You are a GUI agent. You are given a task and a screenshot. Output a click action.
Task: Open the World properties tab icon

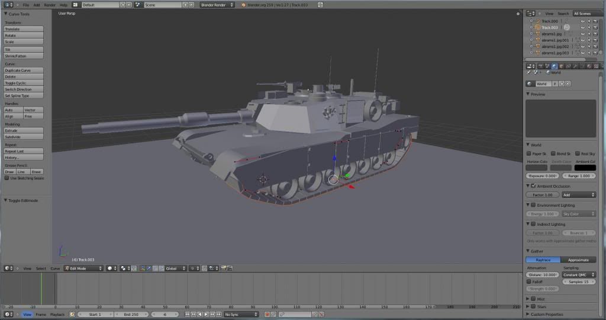(554, 66)
